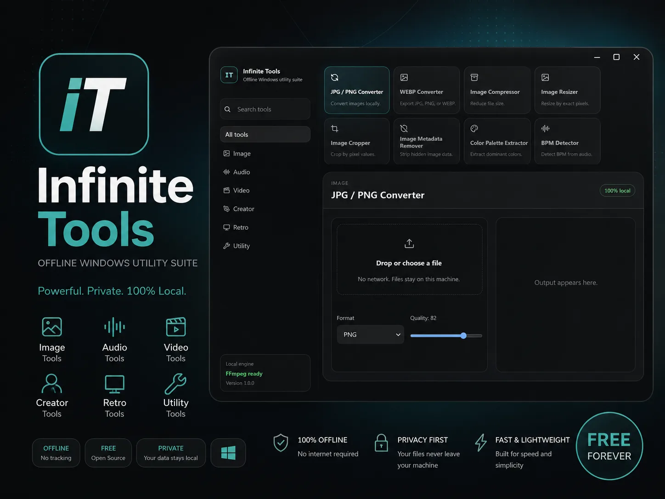
Task: Click the Color Palette Extractor palette icon
Action: point(474,129)
